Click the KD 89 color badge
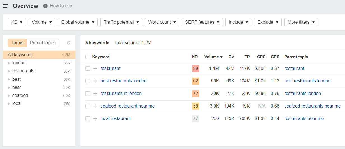 click(x=195, y=69)
